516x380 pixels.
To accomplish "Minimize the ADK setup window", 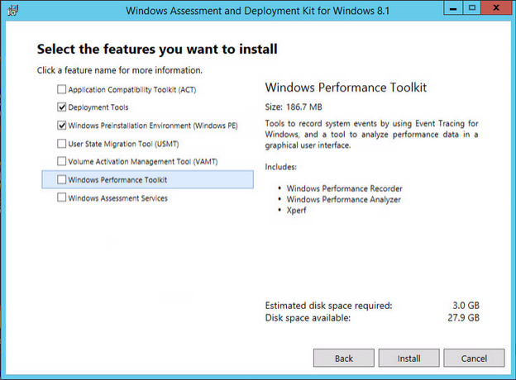I will point(453,7).
